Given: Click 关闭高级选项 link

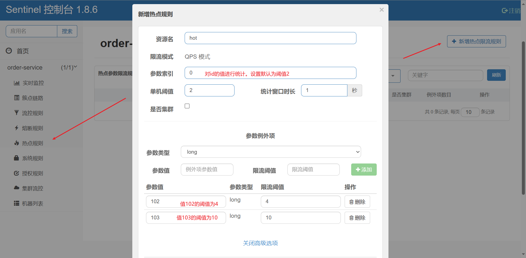Looking at the screenshot, I should [260, 243].
